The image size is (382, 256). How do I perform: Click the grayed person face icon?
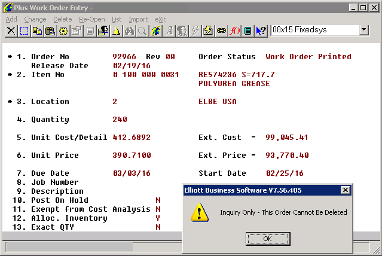182,31
